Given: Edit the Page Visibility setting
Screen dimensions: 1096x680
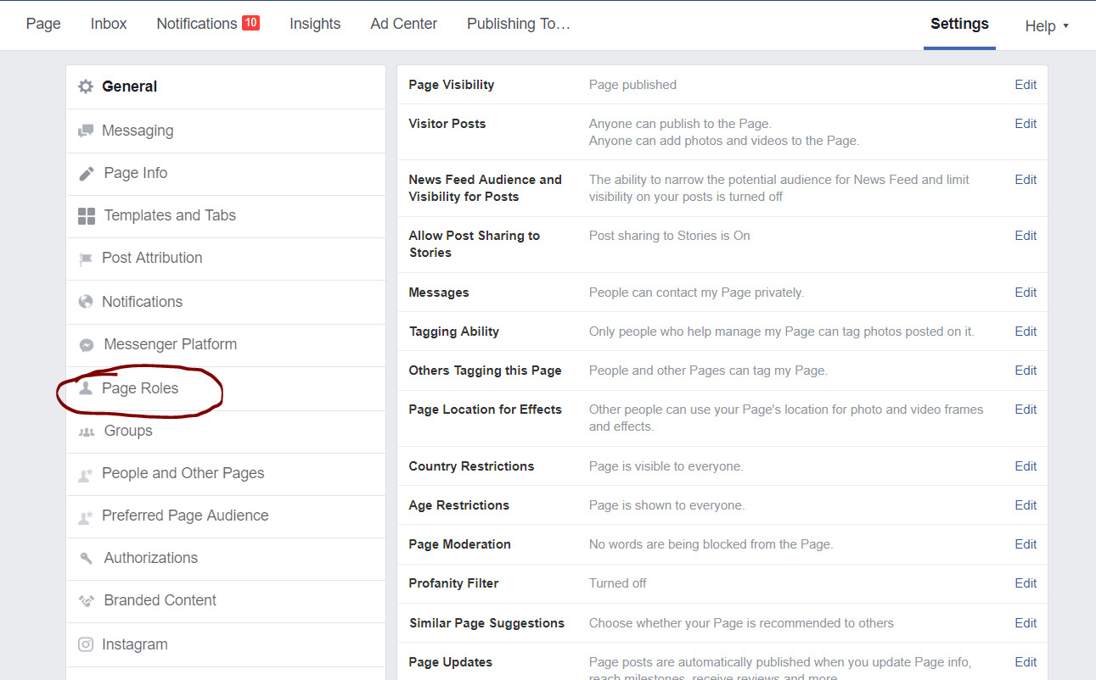Looking at the screenshot, I should click(x=1026, y=85).
